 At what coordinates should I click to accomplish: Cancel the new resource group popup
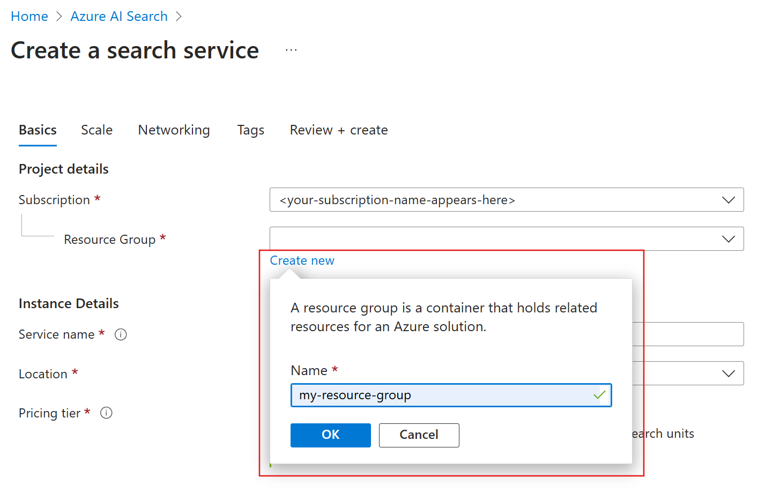pyautogui.click(x=419, y=435)
